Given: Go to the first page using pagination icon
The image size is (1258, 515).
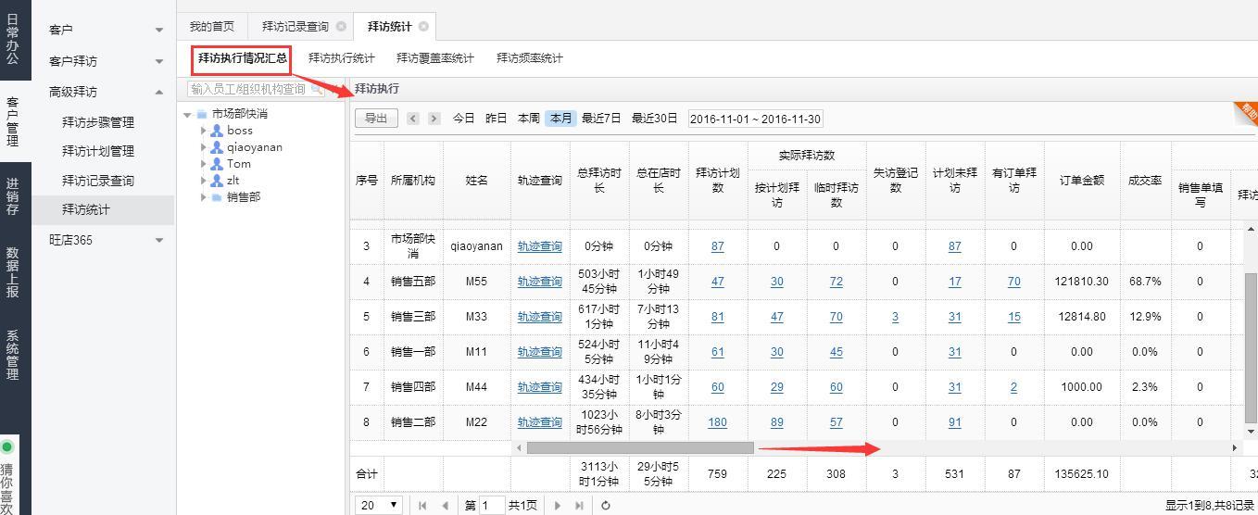Looking at the screenshot, I should click(x=422, y=506).
